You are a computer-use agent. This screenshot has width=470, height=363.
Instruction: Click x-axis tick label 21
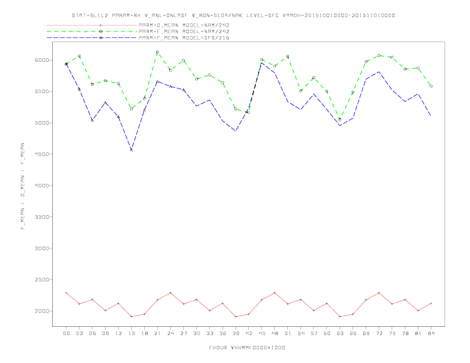click(x=157, y=333)
